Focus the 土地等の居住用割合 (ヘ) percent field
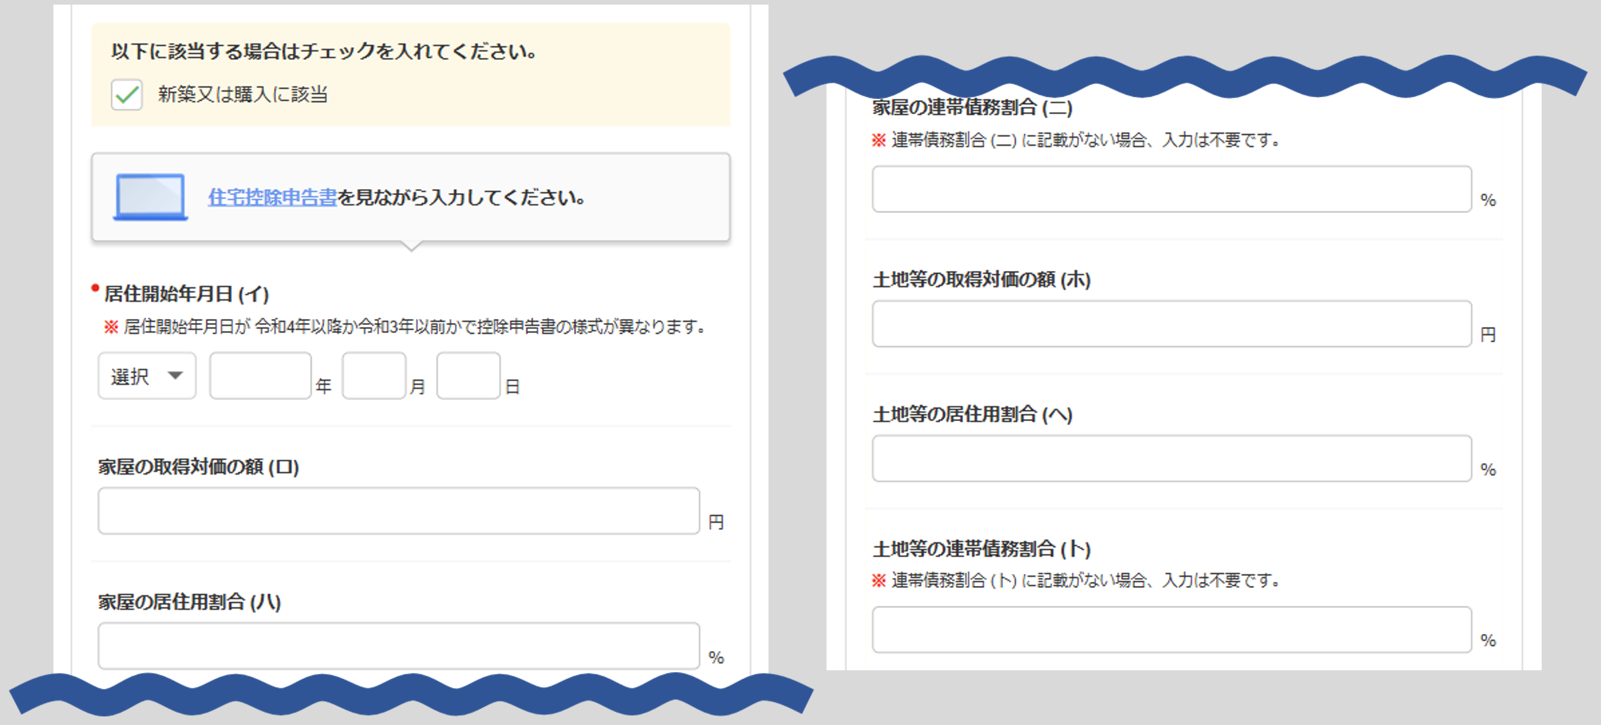The image size is (1601, 725). [1171, 458]
